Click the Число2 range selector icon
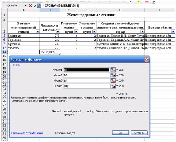 point(113,75)
